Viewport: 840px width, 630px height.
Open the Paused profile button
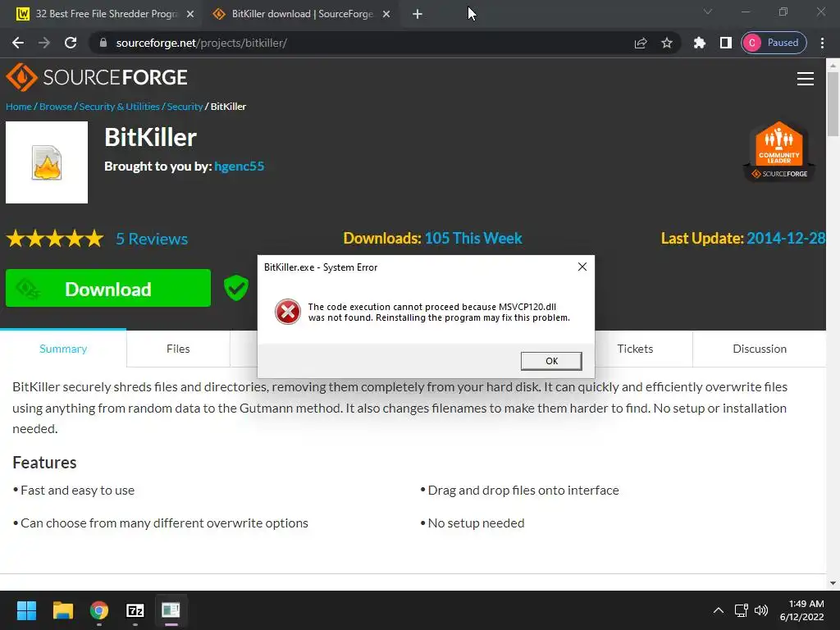[x=774, y=43]
